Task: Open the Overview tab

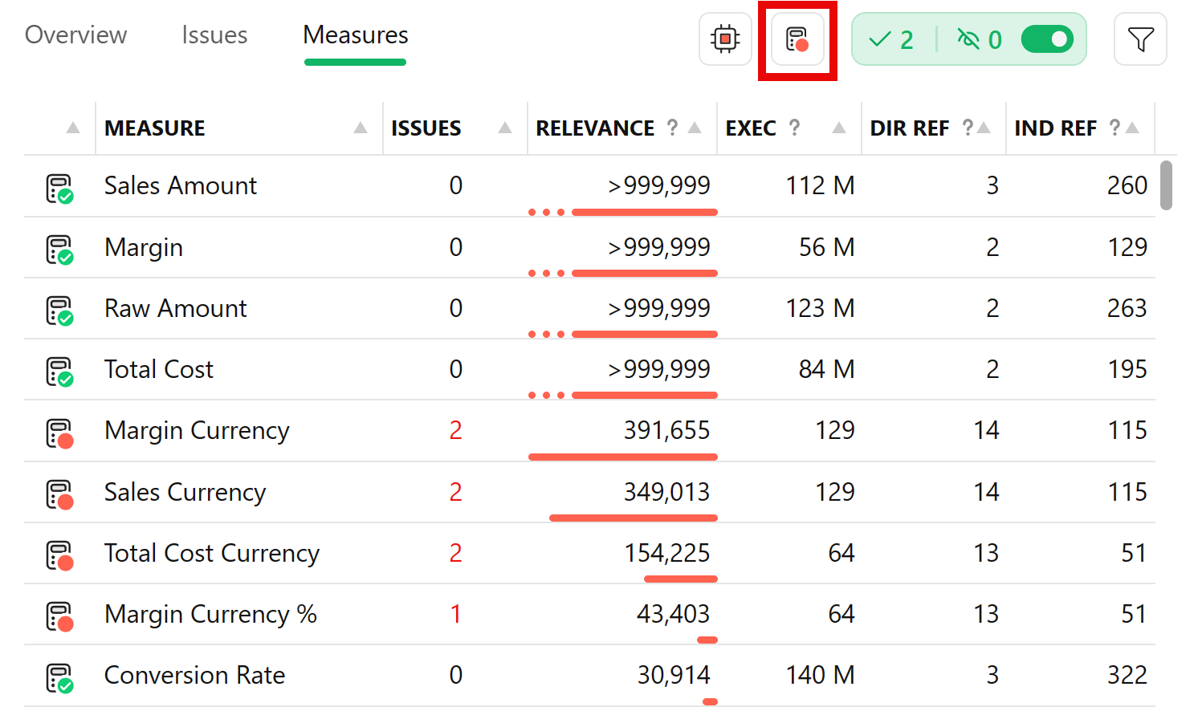Action: [x=75, y=35]
